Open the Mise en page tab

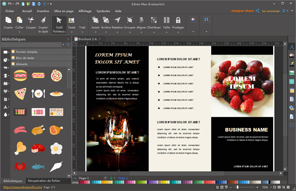(64, 10)
